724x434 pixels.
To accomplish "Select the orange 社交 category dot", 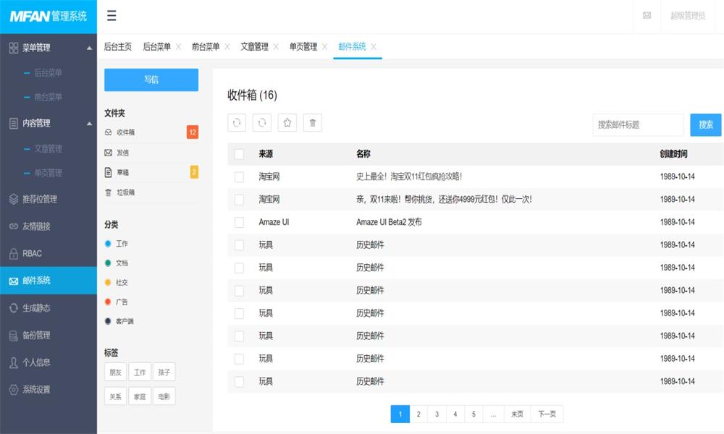I will click(x=108, y=282).
